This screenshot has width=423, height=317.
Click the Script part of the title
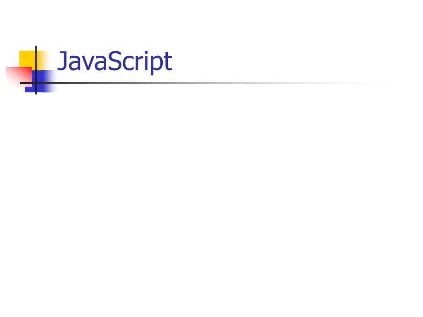tap(140, 63)
